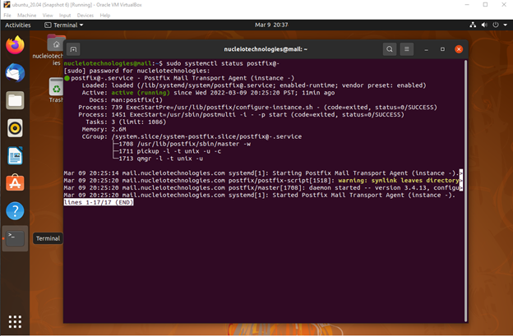Click the 'Loaded: loaded' service file line
Image resolution: width=513 pixels, height=336 pixels.
point(254,85)
